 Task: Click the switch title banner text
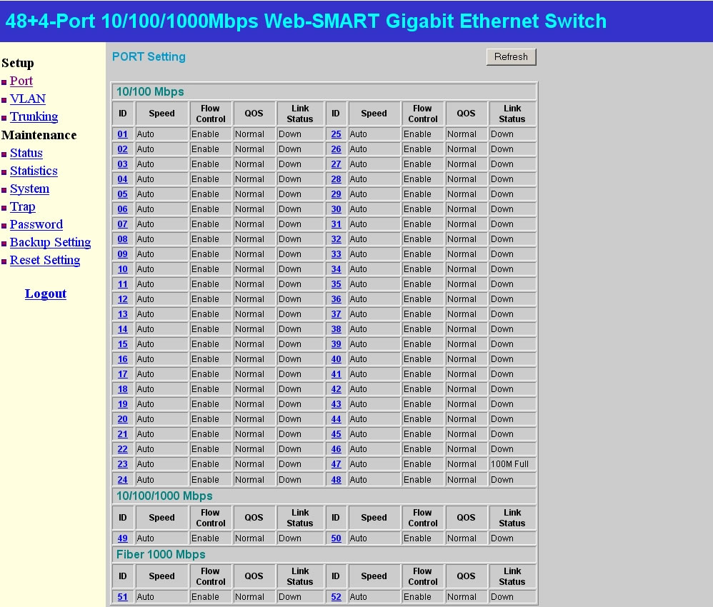(x=306, y=21)
